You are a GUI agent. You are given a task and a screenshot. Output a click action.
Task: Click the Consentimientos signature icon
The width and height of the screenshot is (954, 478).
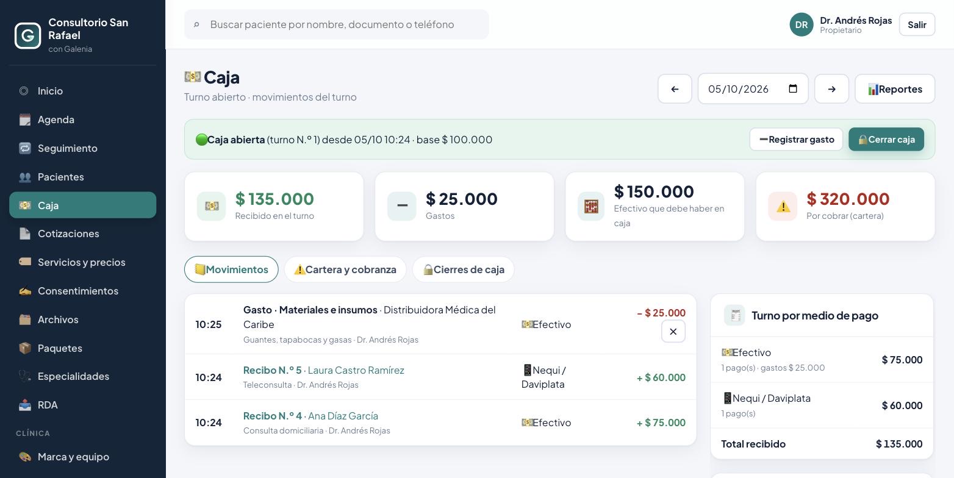pyautogui.click(x=24, y=291)
